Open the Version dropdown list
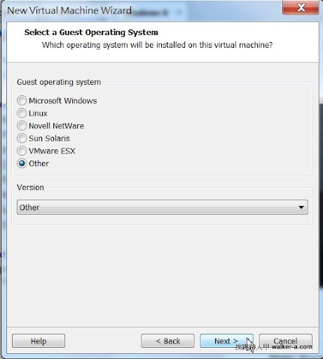Image resolution: width=323 pixels, height=359 pixels. coord(163,207)
